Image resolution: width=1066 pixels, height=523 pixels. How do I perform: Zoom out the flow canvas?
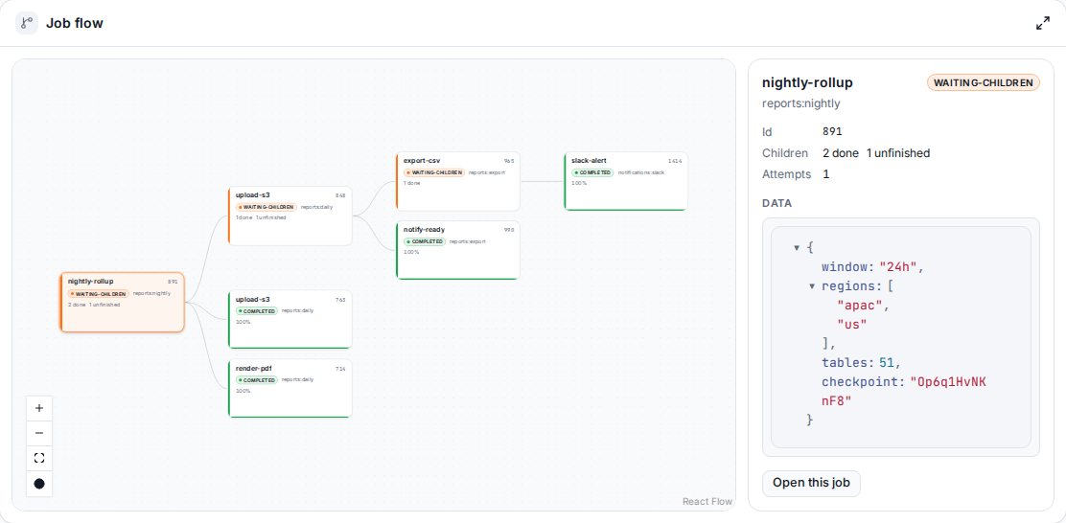click(39, 433)
